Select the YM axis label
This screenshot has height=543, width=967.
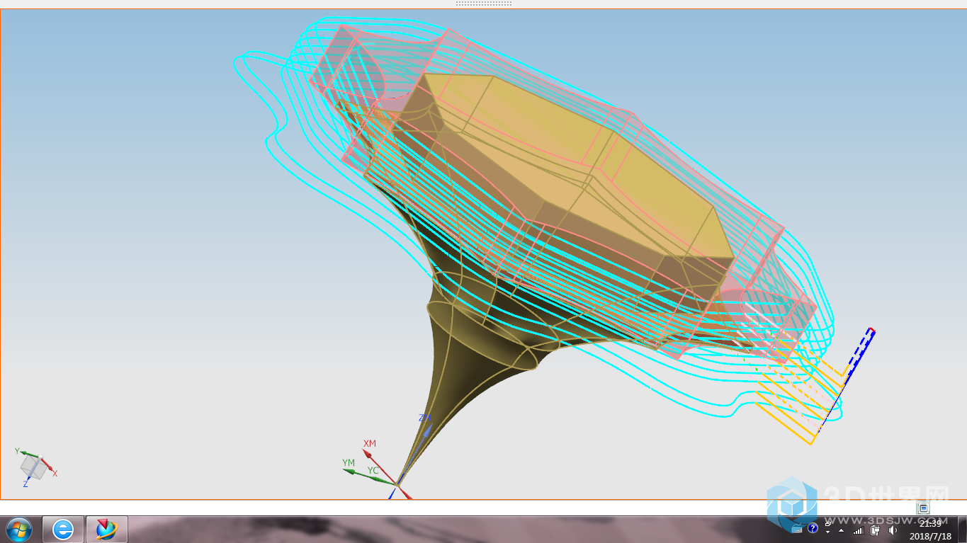349,463
